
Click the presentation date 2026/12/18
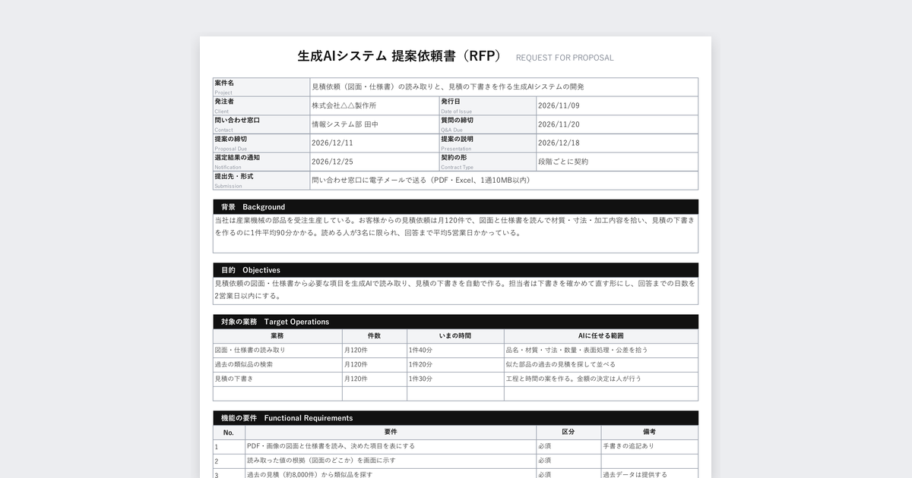pos(559,143)
